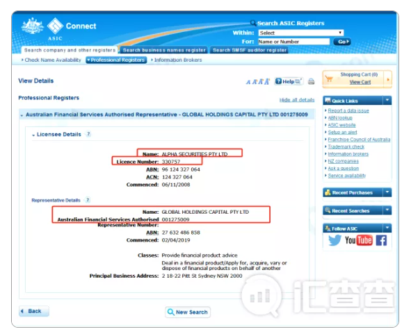This screenshot has width=411, height=336.
Task: Open the Help button
Action: 289,81
